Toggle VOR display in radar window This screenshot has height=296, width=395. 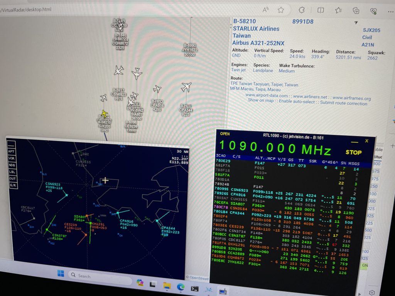point(12,158)
